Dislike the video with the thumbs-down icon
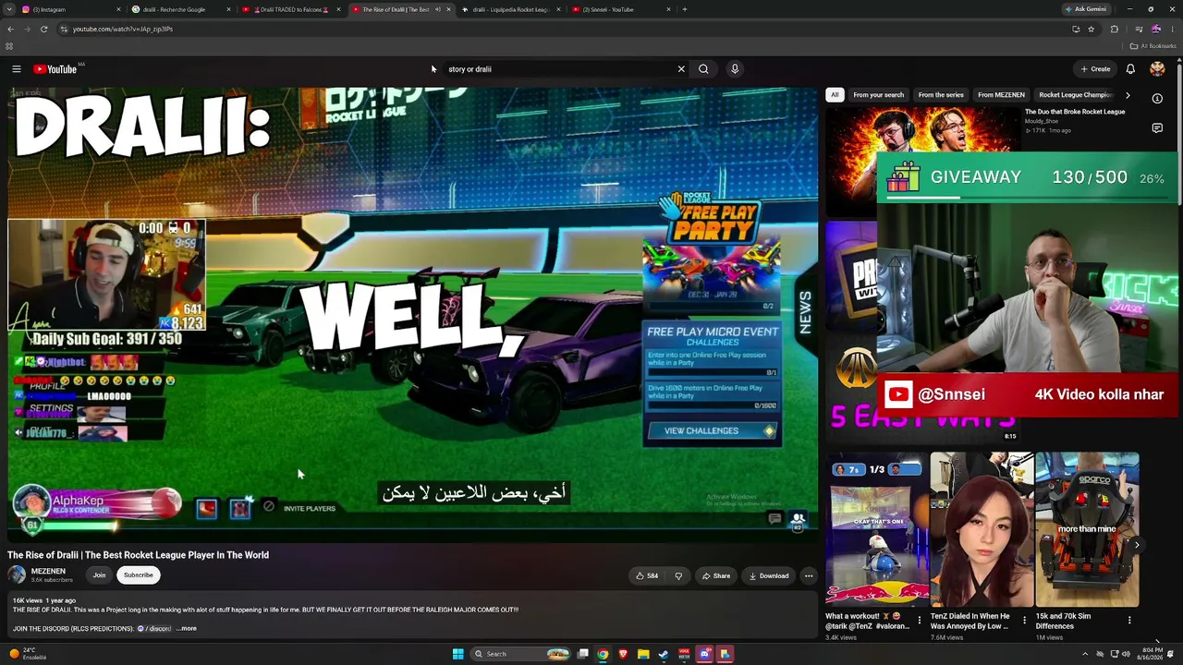The width and height of the screenshot is (1183, 665). 678,575
